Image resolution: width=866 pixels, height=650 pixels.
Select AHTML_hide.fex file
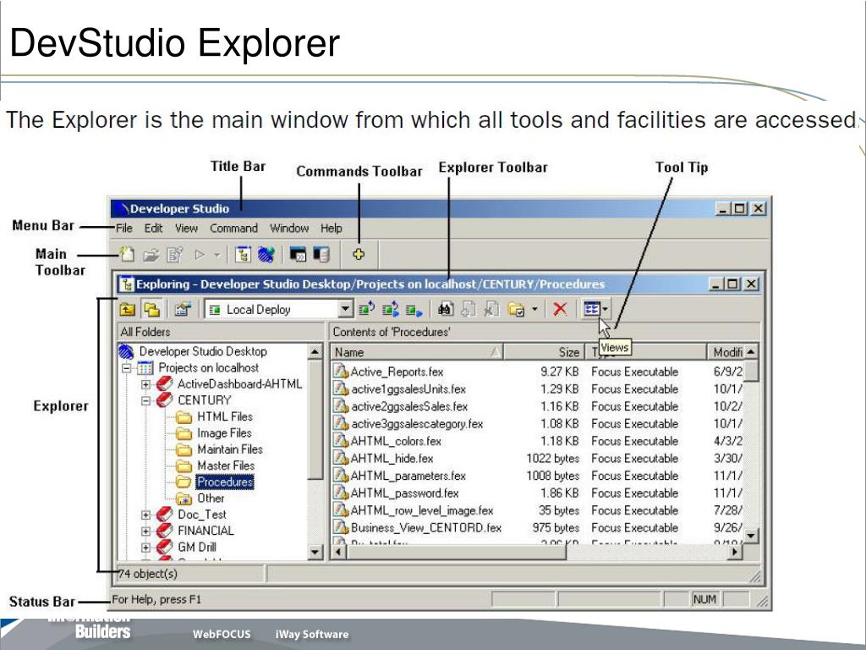click(x=392, y=458)
